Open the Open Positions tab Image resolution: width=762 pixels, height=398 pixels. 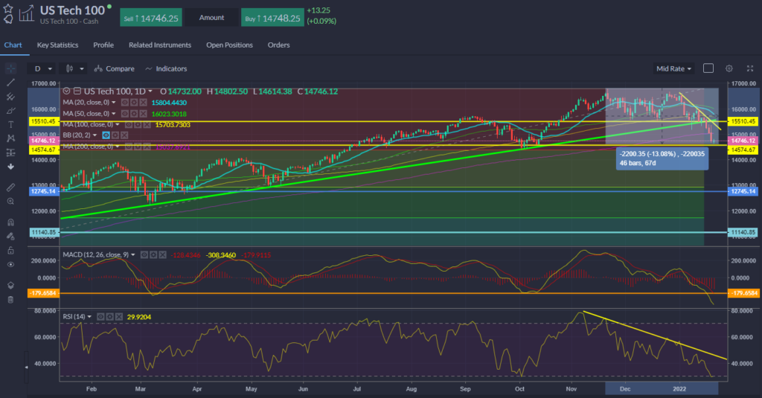pyautogui.click(x=229, y=45)
